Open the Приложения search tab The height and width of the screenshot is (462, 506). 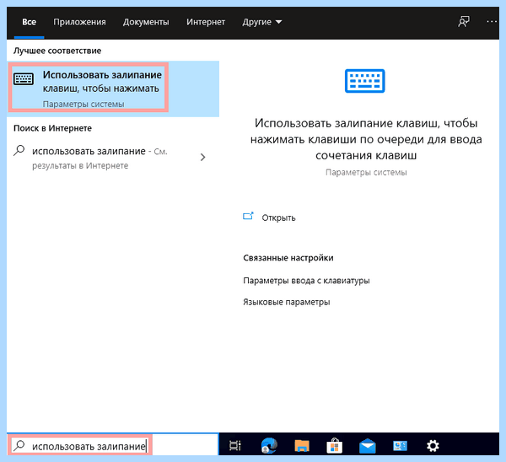pyautogui.click(x=79, y=22)
